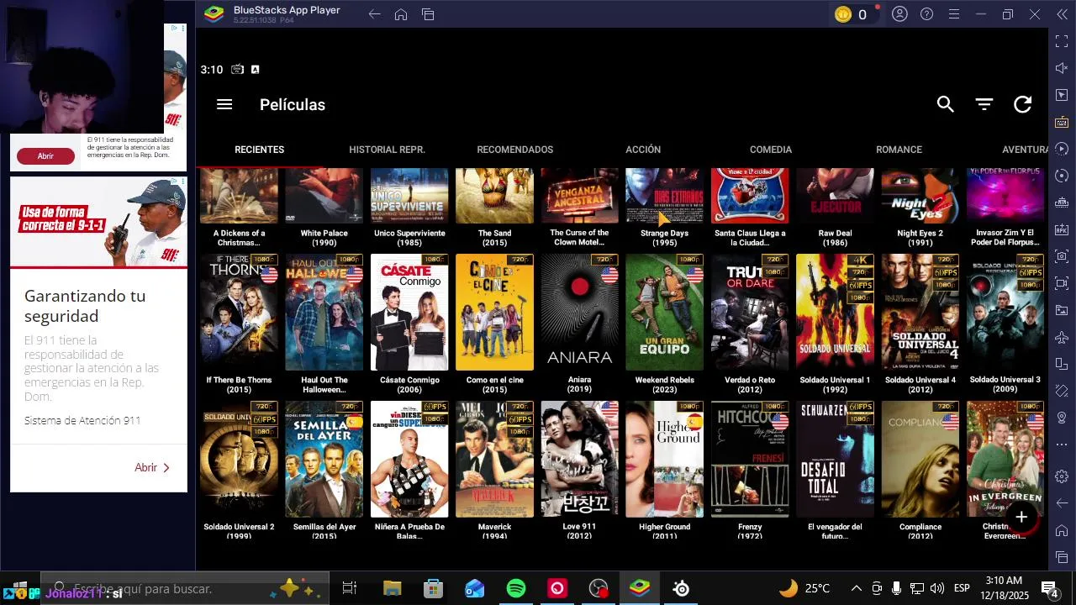Open the ACCIÓN category tab
Image resolution: width=1076 pixels, height=605 pixels.
(643, 150)
